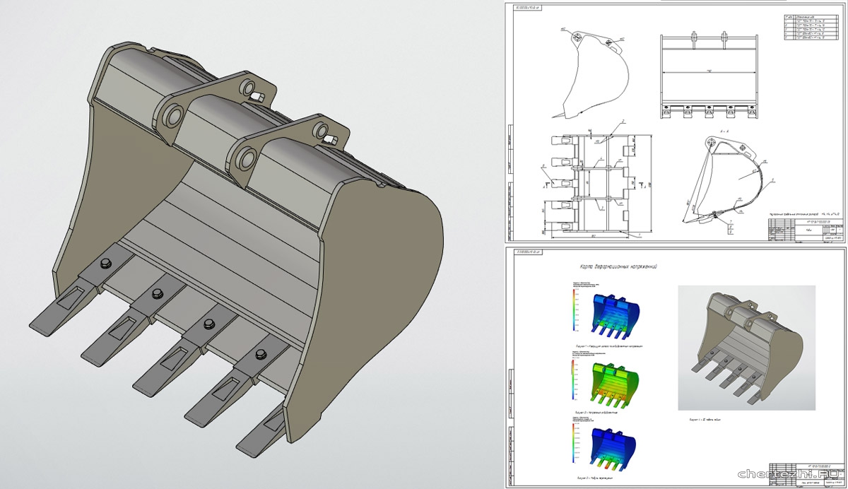Screen dimensions: 848x489
Task: Click the title block of top drawing sheet
Action: (804, 230)
